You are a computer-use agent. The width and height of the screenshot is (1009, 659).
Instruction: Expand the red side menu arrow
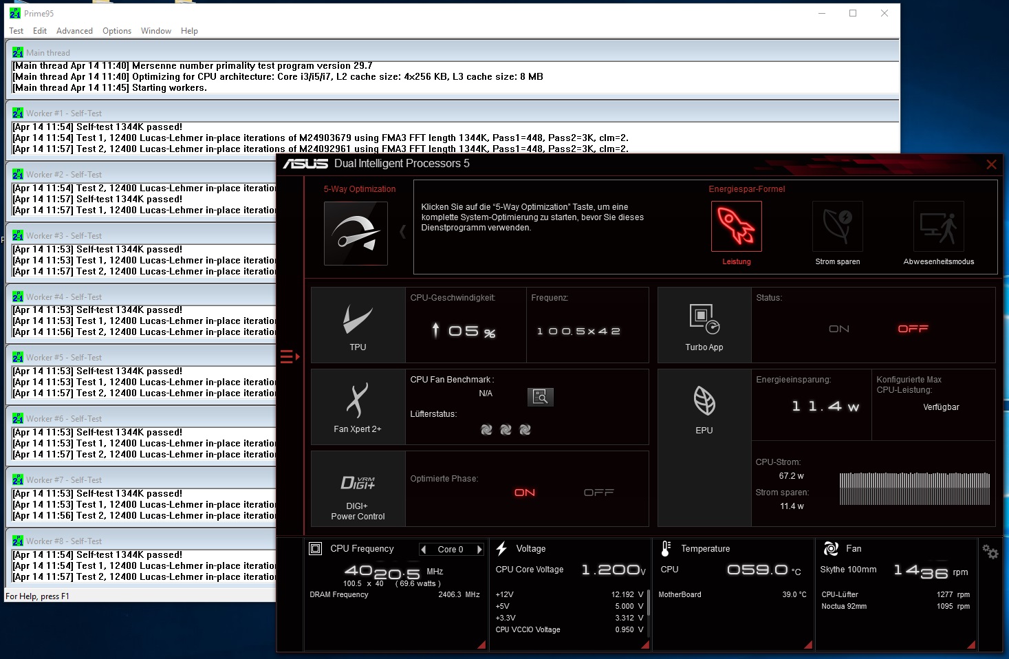tap(290, 356)
